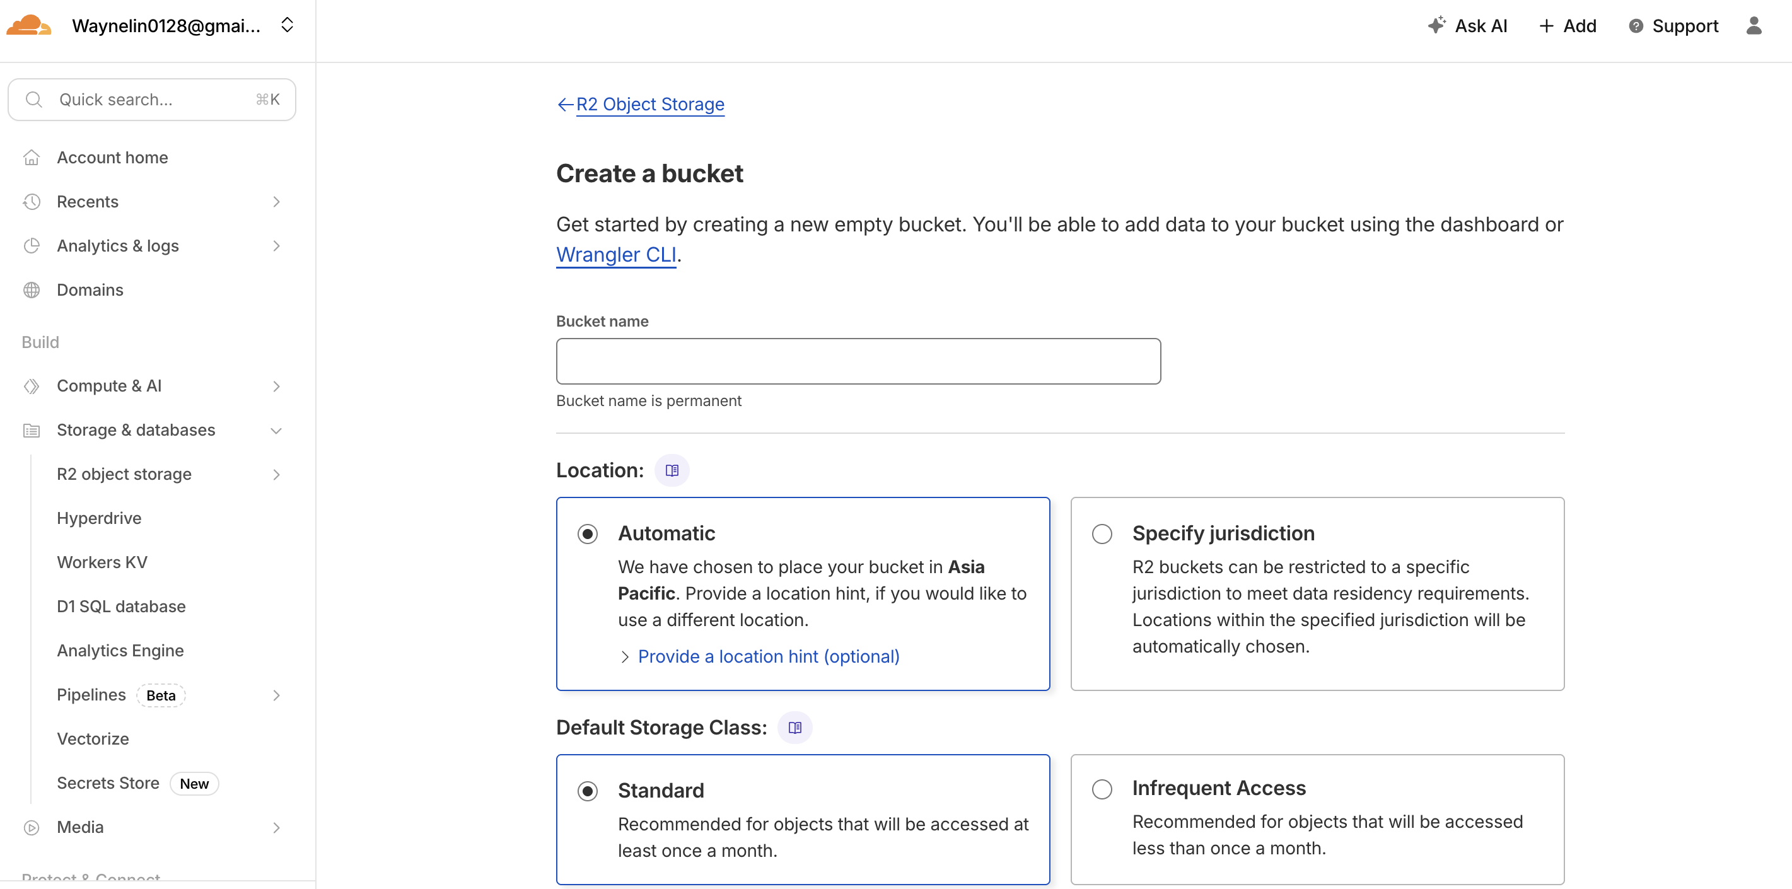Select the Infrequent Access storage class
1792x889 pixels.
(x=1101, y=789)
